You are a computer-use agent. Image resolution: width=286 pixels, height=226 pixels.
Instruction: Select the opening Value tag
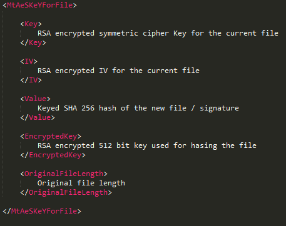click(35, 99)
